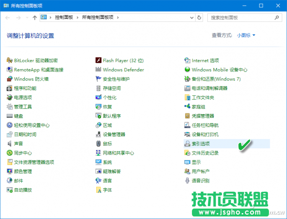Click the Flash Player (32 位) icon
The width and height of the screenshot is (287, 219).
tap(98, 60)
